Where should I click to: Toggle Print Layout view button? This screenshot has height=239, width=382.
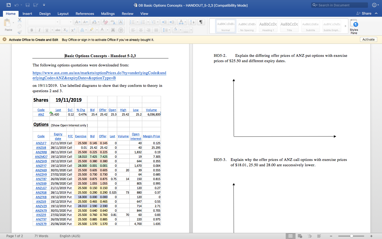[x=290, y=236]
